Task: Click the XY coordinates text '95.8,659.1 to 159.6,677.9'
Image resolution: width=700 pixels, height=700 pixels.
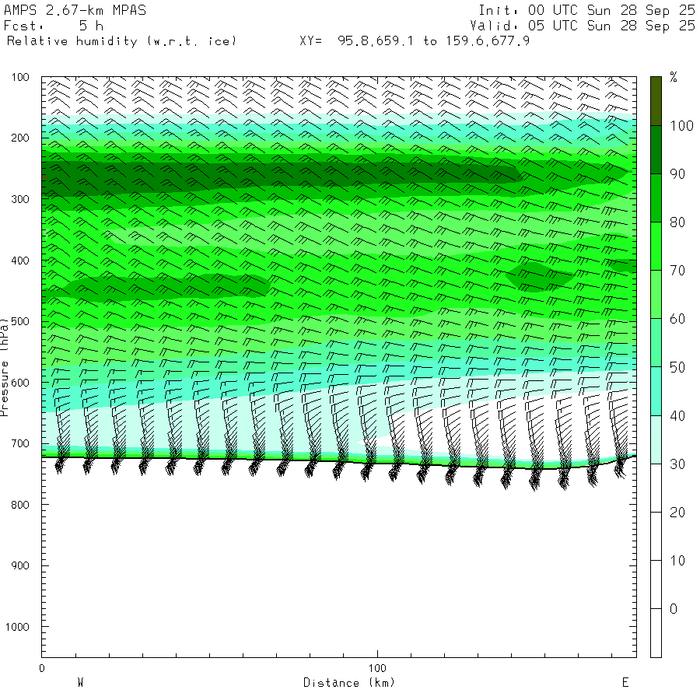Action: (x=433, y=41)
